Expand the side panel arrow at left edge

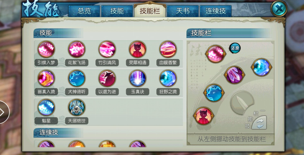[x=3, y=112]
